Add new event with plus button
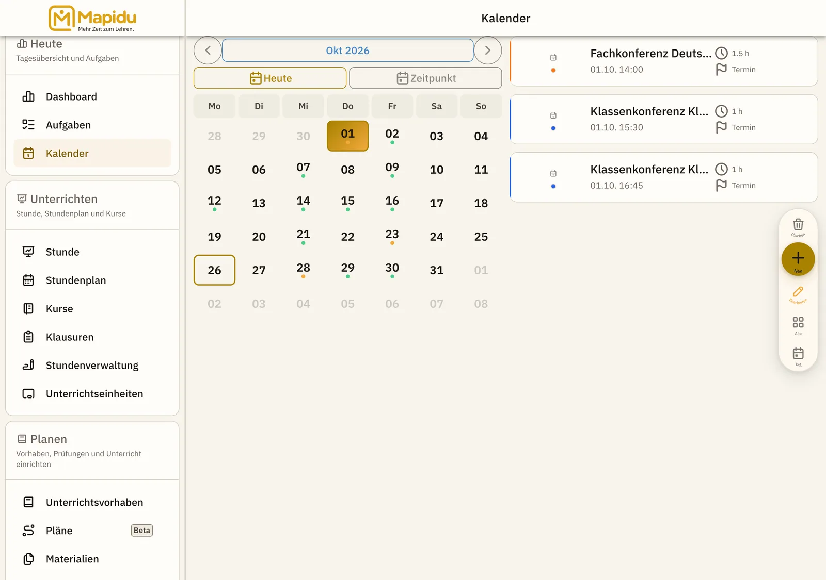This screenshot has width=826, height=580. coord(798,259)
